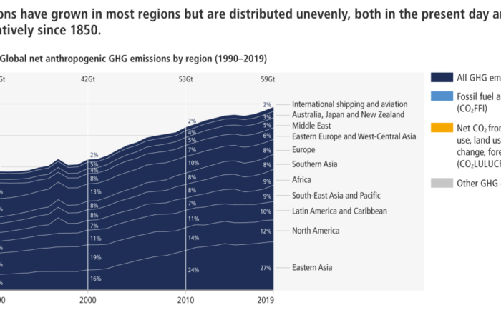
Task: Click the '42Gt' total above year 2000
Action: (x=87, y=79)
